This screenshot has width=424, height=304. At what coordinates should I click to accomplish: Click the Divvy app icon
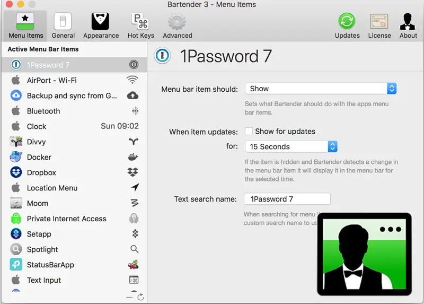pyautogui.click(x=16, y=142)
